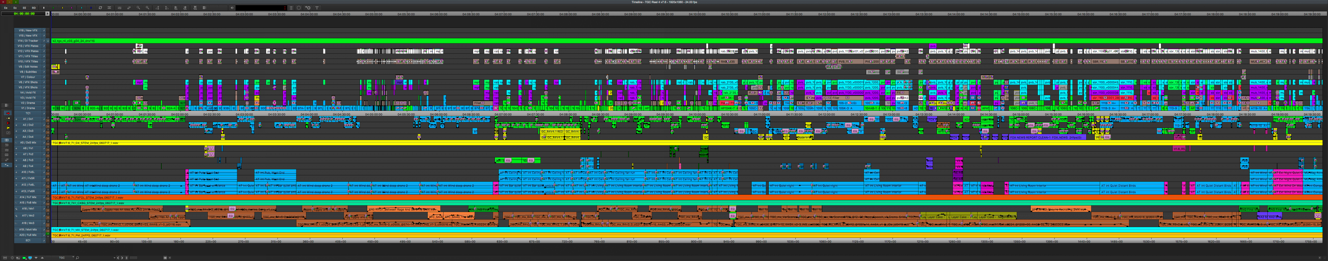Click the speaker audio icon in toolbar
This screenshot has width=1328, height=261.
pos(232,8)
